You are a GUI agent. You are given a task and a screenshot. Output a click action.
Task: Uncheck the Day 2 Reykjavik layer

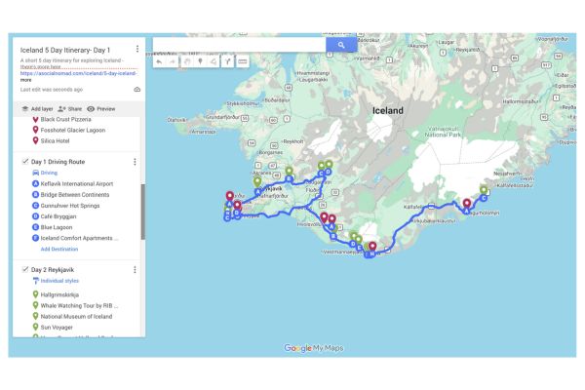click(25, 269)
